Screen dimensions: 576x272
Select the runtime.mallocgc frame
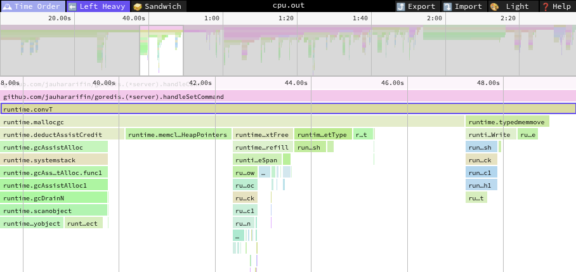(232, 122)
